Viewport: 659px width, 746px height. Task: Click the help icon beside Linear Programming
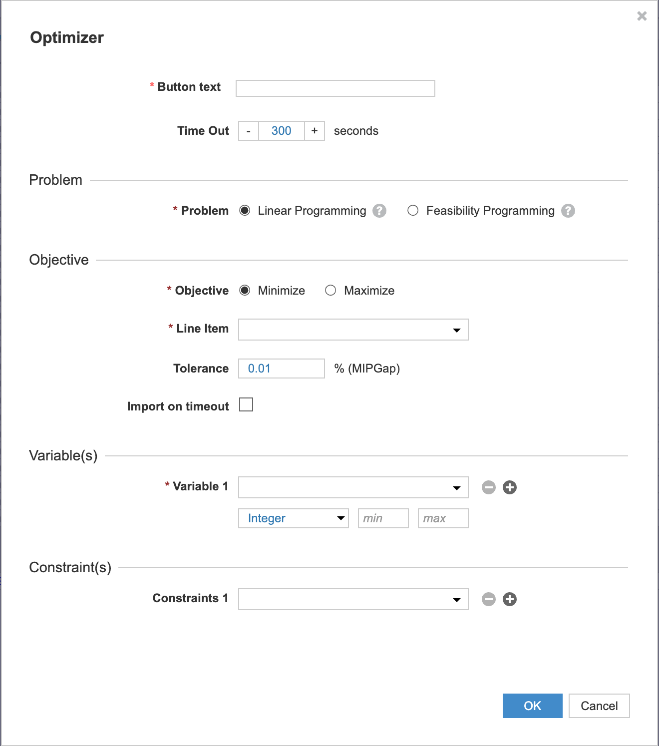click(x=379, y=211)
